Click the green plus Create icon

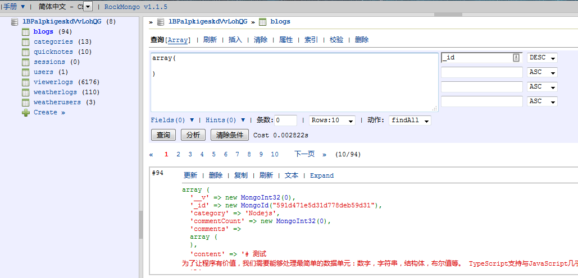coord(25,113)
